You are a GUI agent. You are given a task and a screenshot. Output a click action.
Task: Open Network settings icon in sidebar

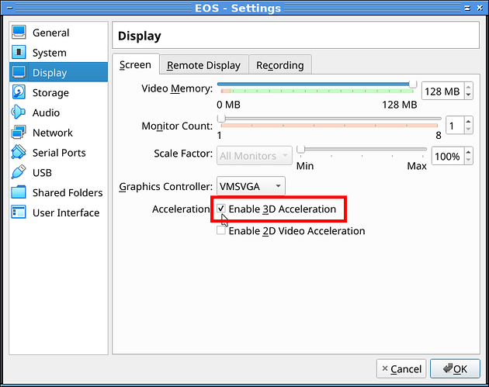[x=19, y=133]
